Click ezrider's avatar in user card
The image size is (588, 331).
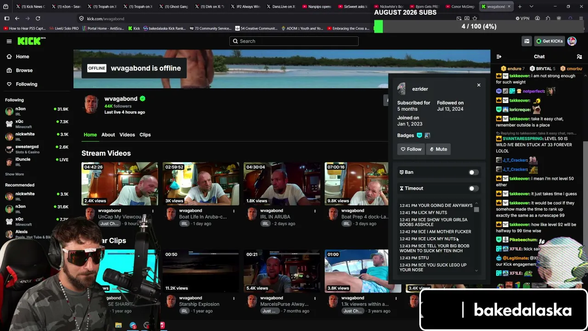coord(402,89)
